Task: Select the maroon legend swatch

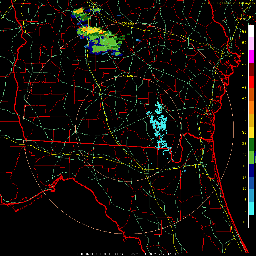Action: (x=251, y=69)
